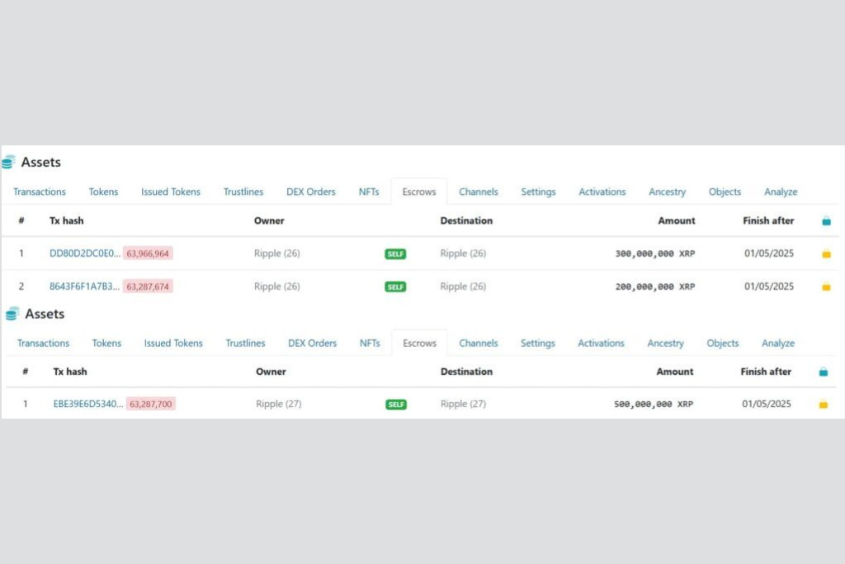The height and width of the screenshot is (564, 845).
Task: Click the blue lock header icon in lower table
Action: click(823, 372)
